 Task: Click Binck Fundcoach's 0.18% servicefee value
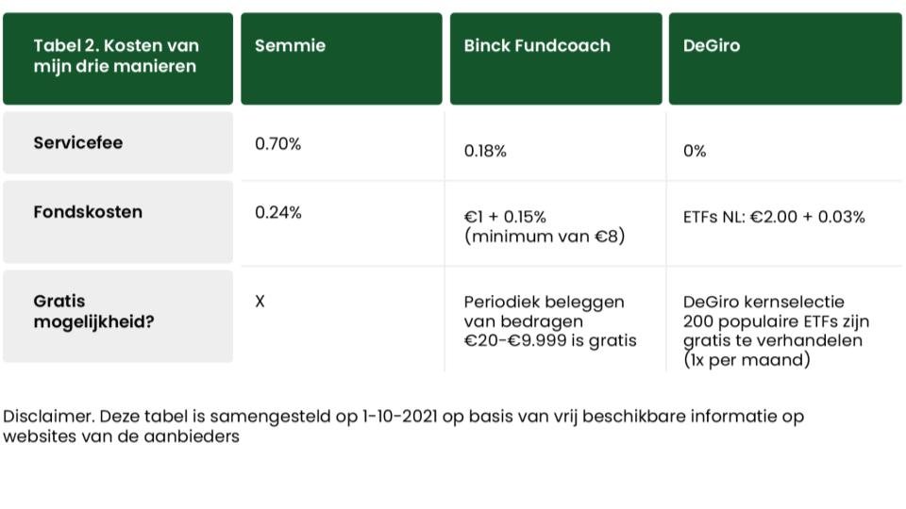pyautogui.click(x=485, y=152)
